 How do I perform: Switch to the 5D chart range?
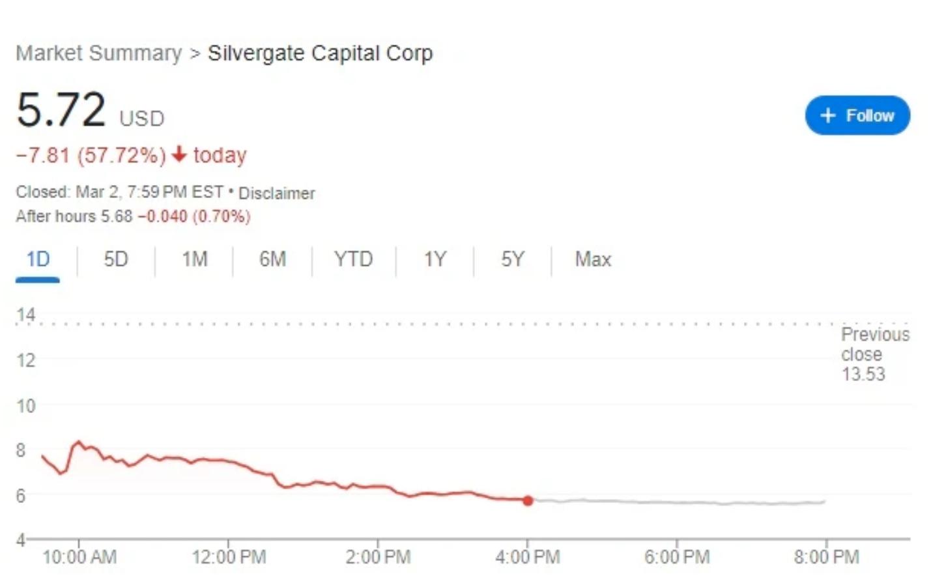[116, 259]
